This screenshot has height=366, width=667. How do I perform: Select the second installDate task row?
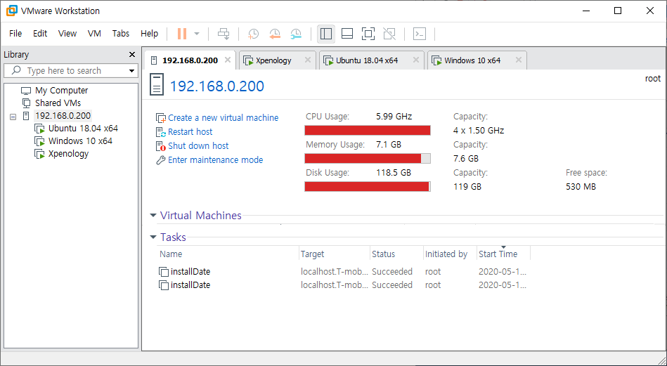pyautogui.click(x=344, y=285)
